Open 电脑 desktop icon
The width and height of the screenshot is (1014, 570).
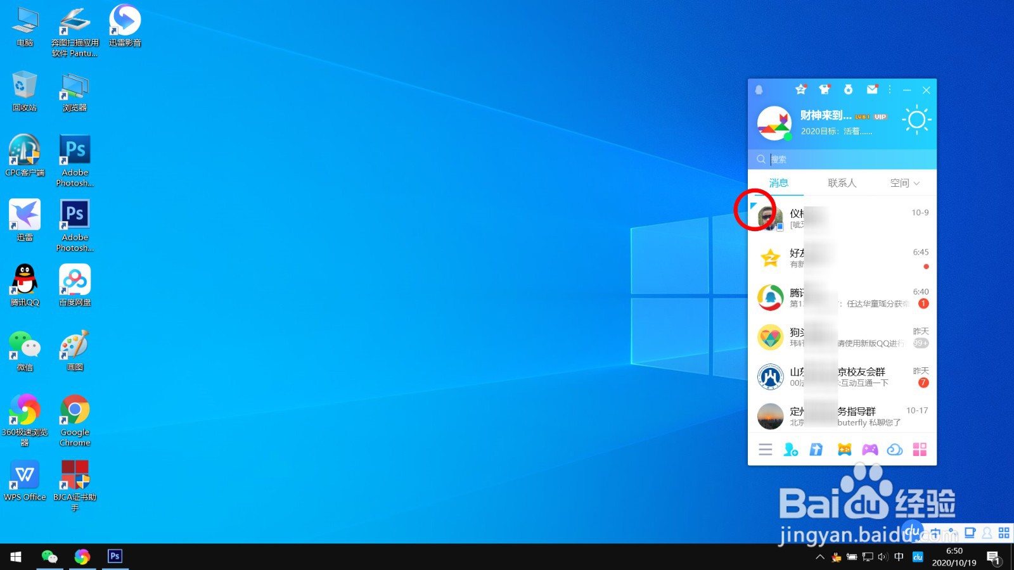coord(25,27)
